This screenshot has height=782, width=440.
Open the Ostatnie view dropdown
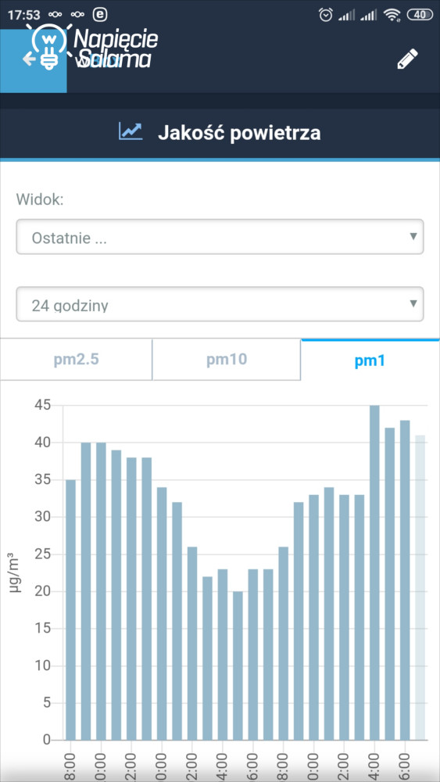click(220, 237)
